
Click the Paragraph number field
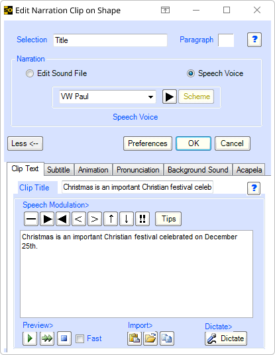tap(226, 40)
